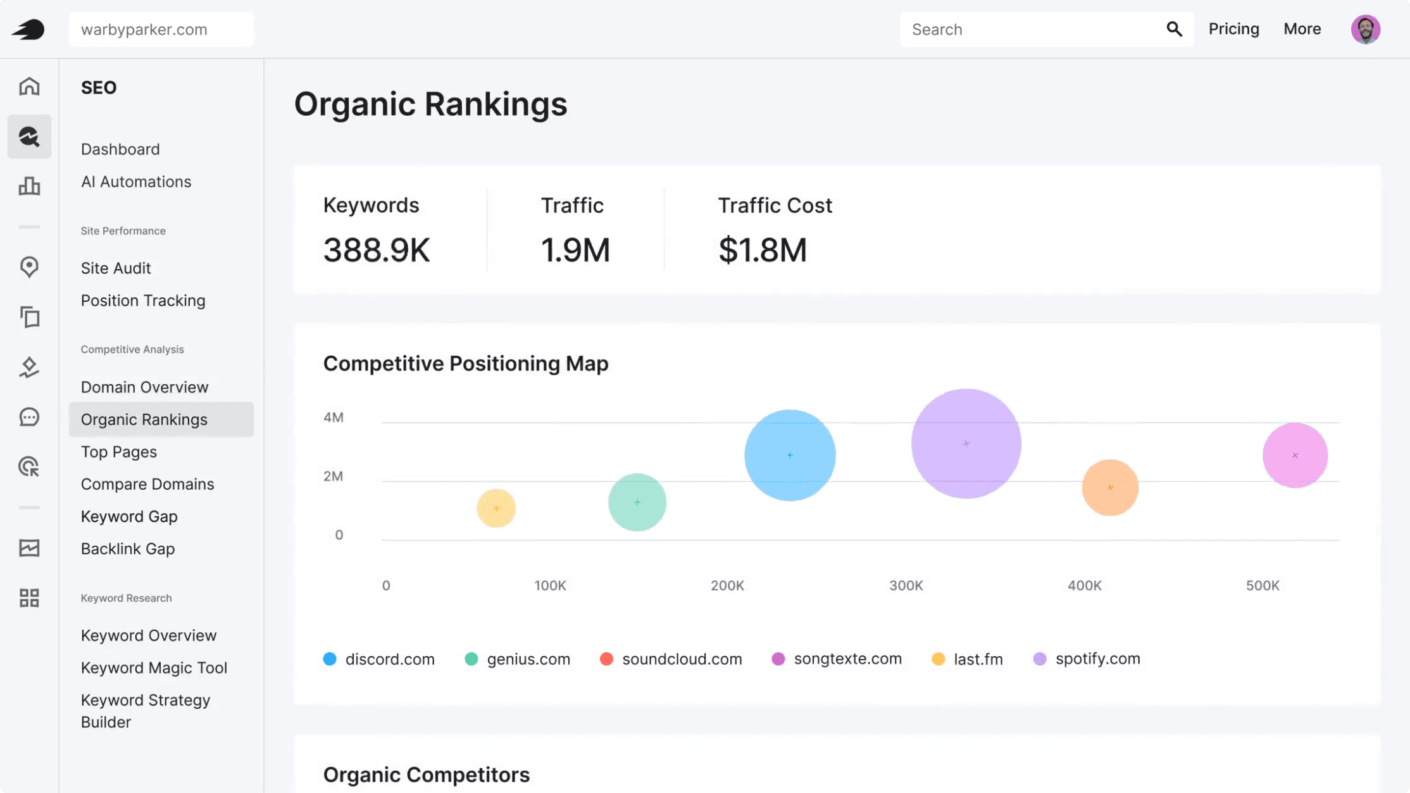1410x793 pixels.
Task: Open Site Audit
Action: [116, 268]
